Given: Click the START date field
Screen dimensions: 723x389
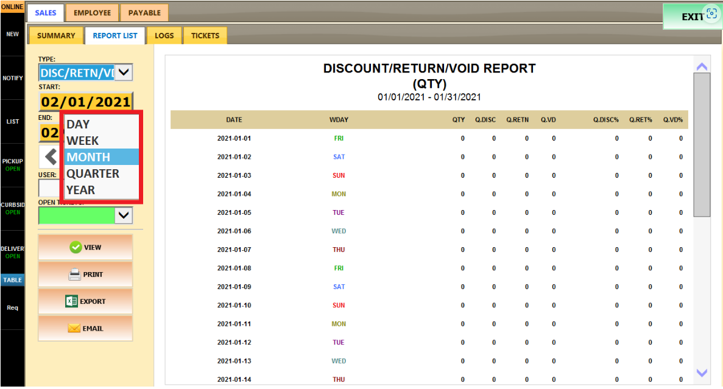Looking at the screenshot, I should [x=85, y=102].
